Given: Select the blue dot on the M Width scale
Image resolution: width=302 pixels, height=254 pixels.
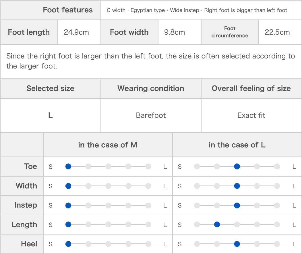Looking at the screenshot, I should click(x=68, y=186).
